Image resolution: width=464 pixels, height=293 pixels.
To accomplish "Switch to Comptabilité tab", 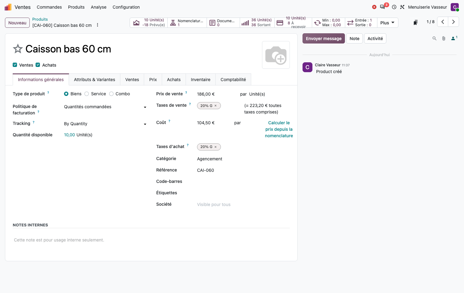I will pos(233,80).
